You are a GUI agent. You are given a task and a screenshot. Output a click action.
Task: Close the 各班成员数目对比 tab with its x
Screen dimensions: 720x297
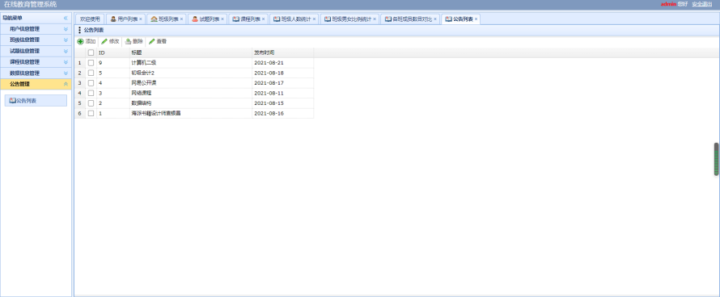click(435, 19)
